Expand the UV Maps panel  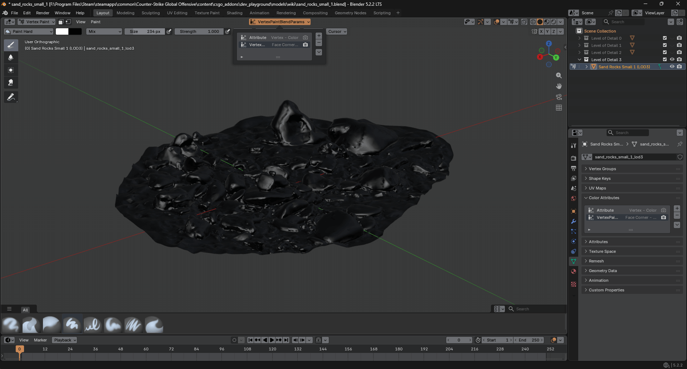coord(632,188)
